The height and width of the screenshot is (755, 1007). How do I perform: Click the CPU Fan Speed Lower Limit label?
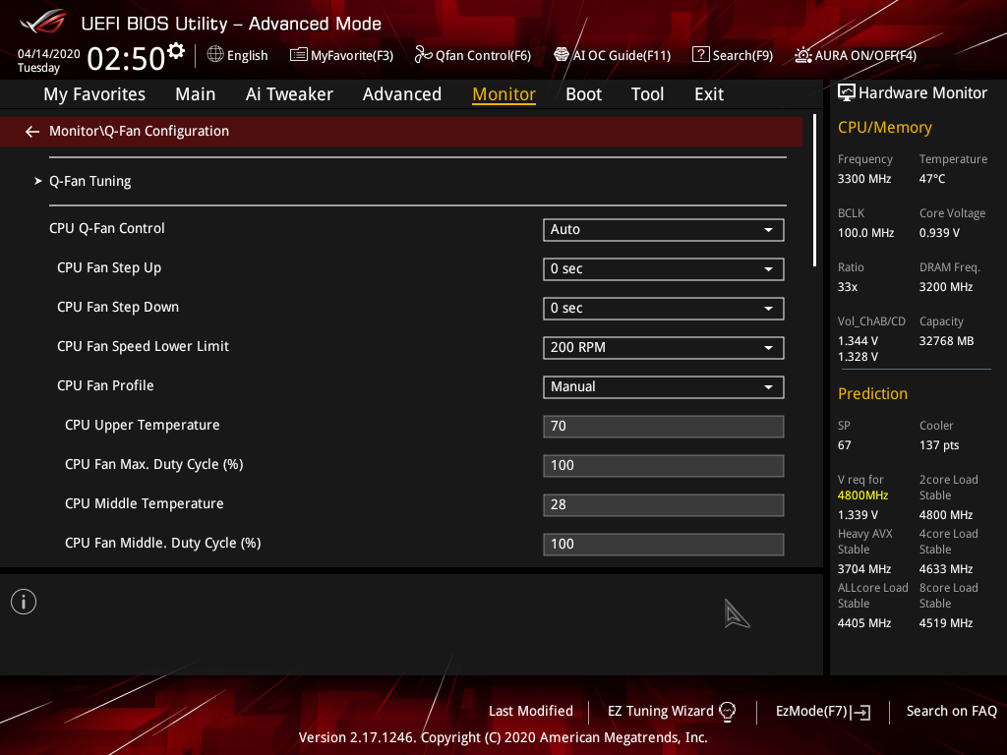[x=143, y=346]
